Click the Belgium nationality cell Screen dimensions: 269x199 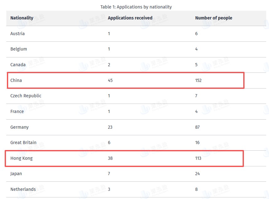click(x=19, y=49)
